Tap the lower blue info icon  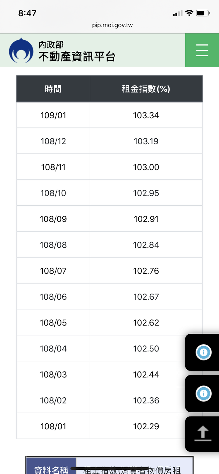[x=203, y=393]
